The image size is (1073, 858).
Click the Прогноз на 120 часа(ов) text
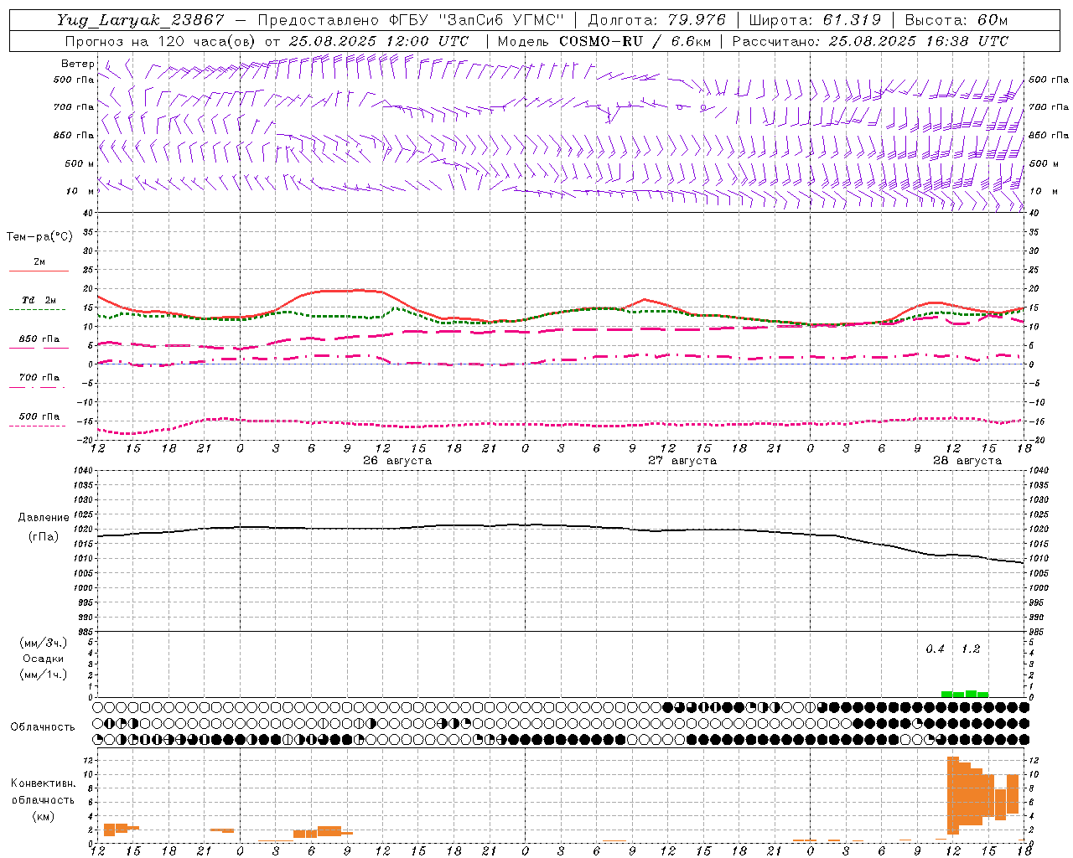click(x=161, y=40)
